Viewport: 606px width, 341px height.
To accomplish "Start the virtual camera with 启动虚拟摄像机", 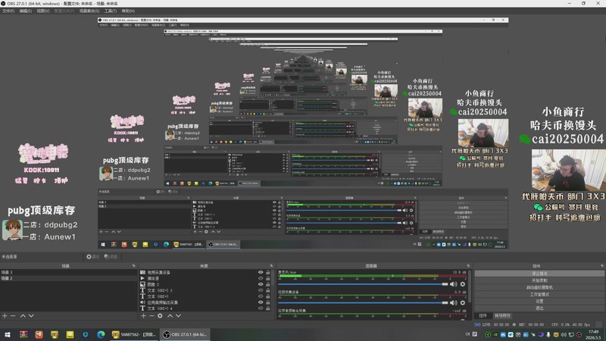I will point(539,287).
